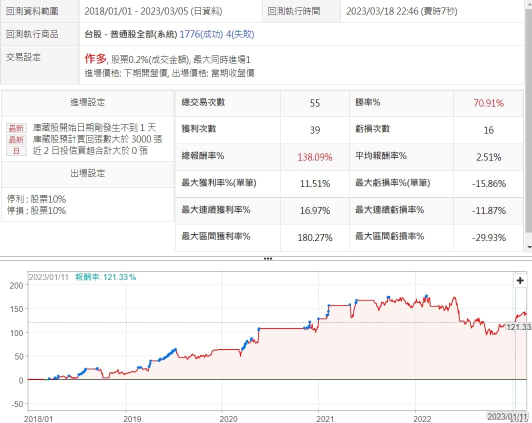
Task: Select the 停利 : 股票10% exit rule
Action: [36, 199]
